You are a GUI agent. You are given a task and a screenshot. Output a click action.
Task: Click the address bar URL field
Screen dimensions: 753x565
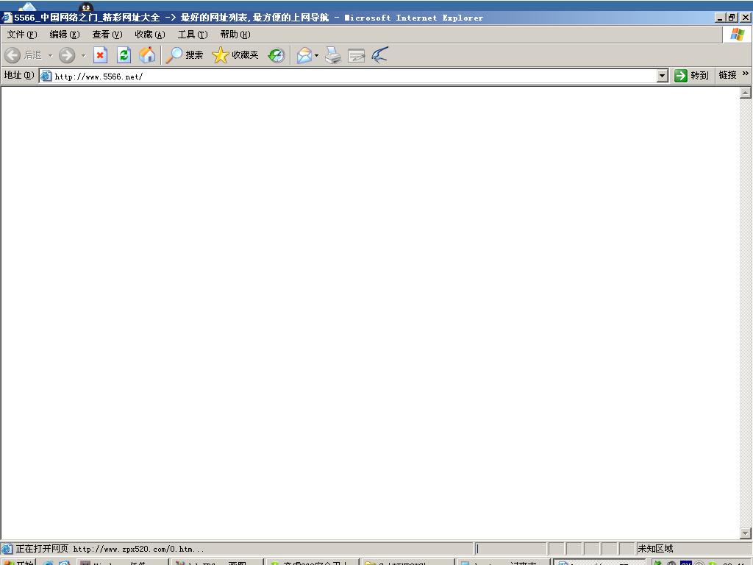click(354, 76)
